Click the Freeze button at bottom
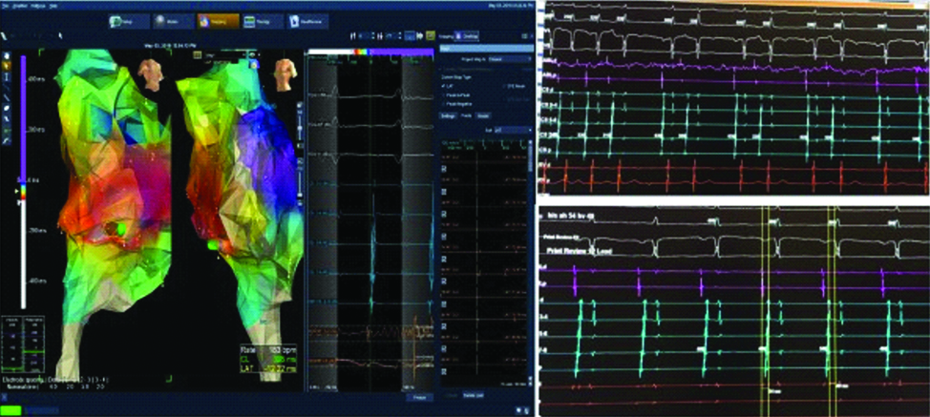 coord(417,398)
